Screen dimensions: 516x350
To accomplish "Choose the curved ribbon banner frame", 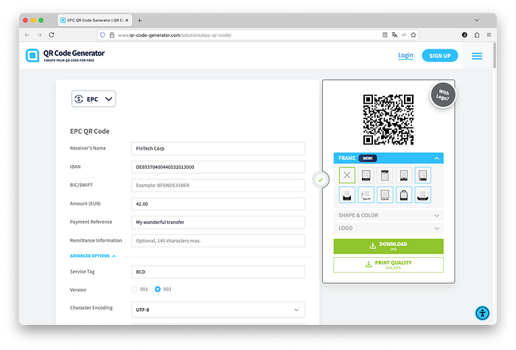I will tap(423, 195).
